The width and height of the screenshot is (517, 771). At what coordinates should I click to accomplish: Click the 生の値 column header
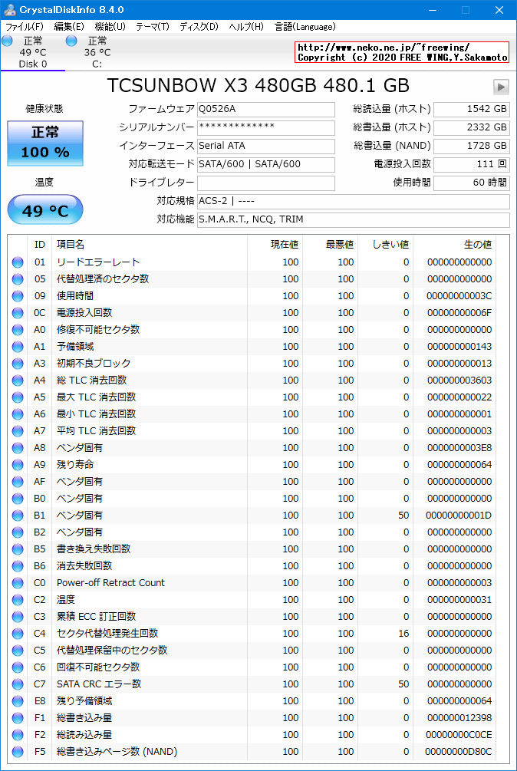[x=478, y=245]
